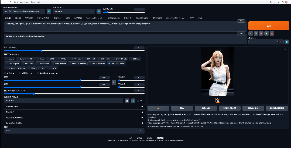Open the Additional Networks tab

click(94, 18)
